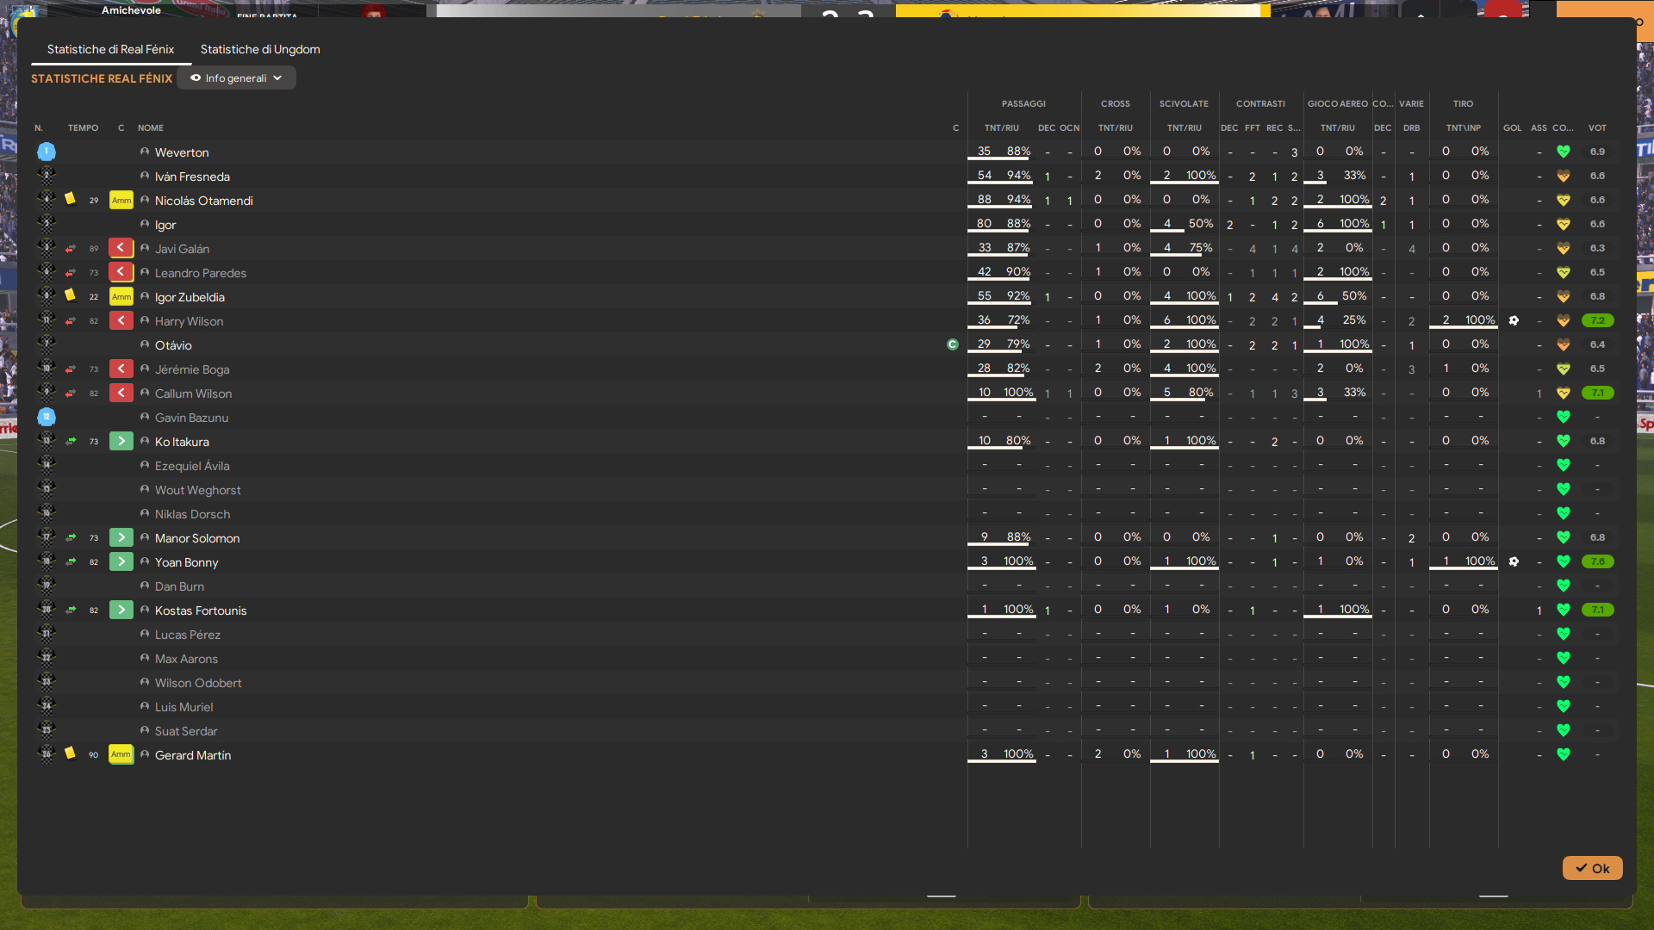1654x930 pixels.
Task: Sort by the GOL column header
Action: click(x=1513, y=127)
